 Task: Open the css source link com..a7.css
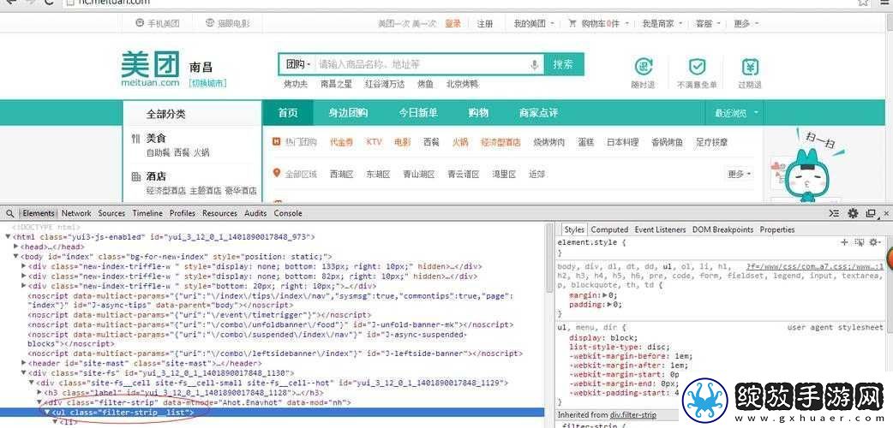(x=814, y=266)
